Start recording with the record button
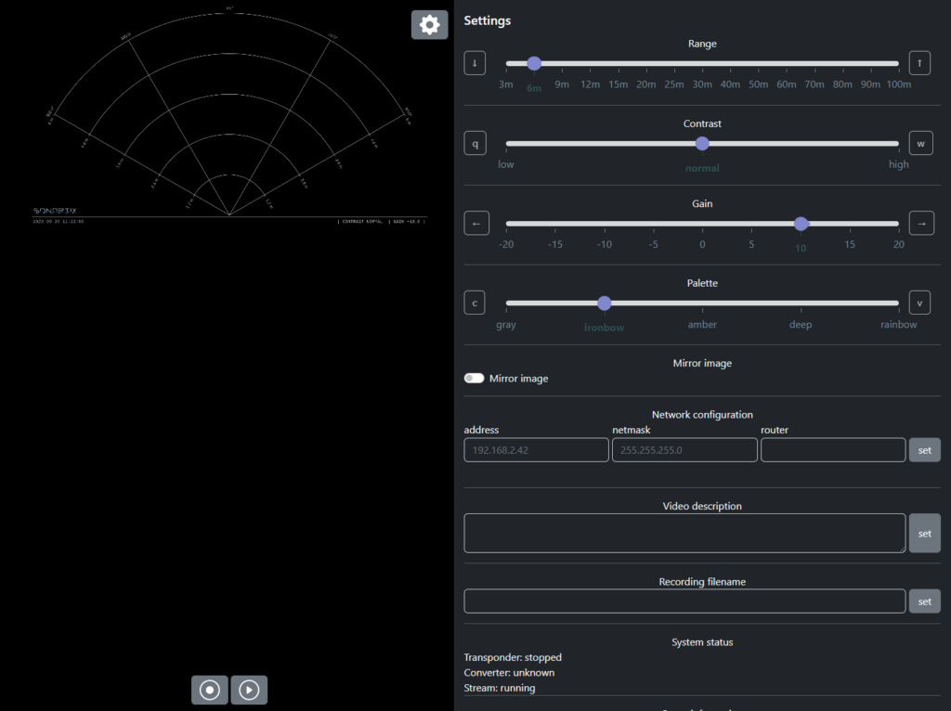Screen dimensions: 951x711 pyautogui.click(x=209, y=690)
